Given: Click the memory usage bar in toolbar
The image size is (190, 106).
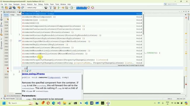Looking at the screenshot, I should [82, 8].
